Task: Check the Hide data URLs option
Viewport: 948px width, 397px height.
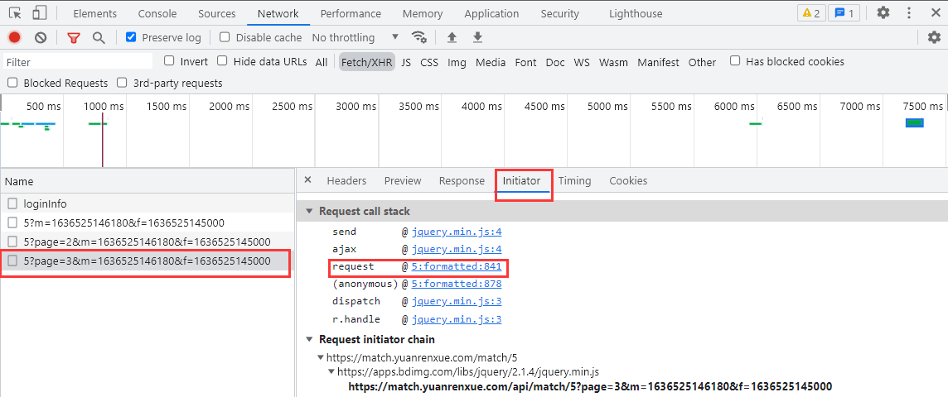Action: pos(222,61)
